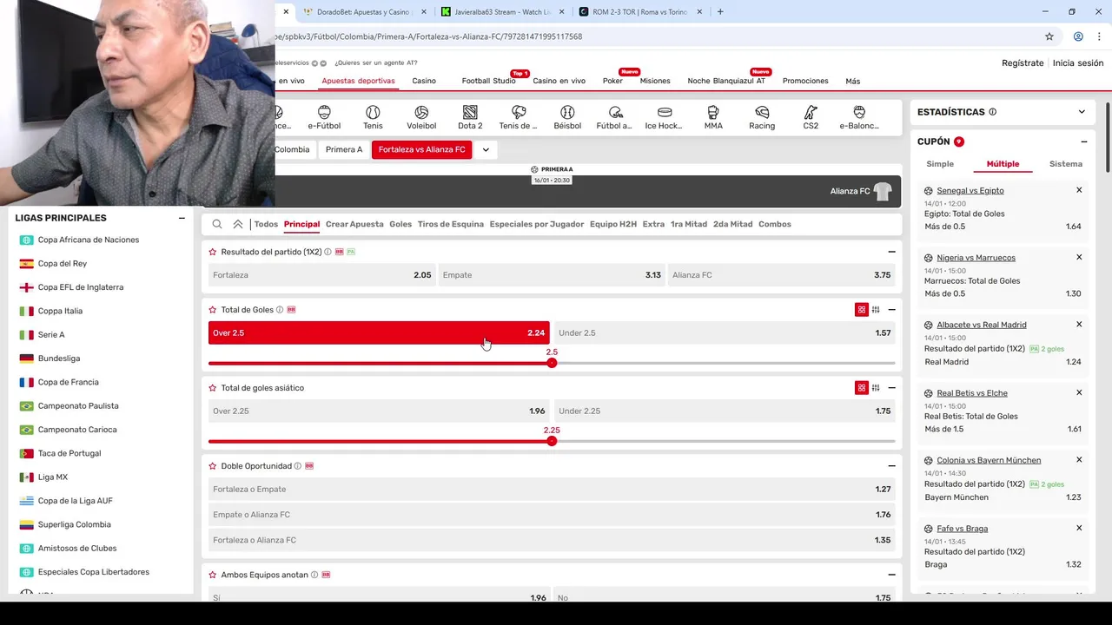Switch Total de goles asiático to grid view

click(x=862, y=388)
